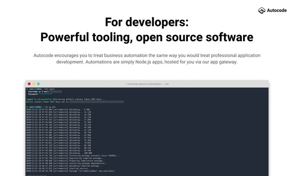The image size is (294, 176).
Task: Click the masked Password line
Action: [x=40, y=94]
